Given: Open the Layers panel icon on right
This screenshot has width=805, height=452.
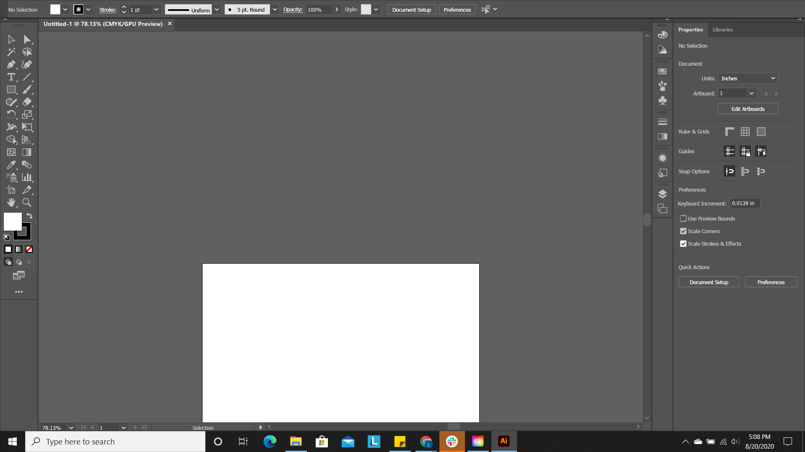Looking at the screenshot, I should [x=662, y=194].
